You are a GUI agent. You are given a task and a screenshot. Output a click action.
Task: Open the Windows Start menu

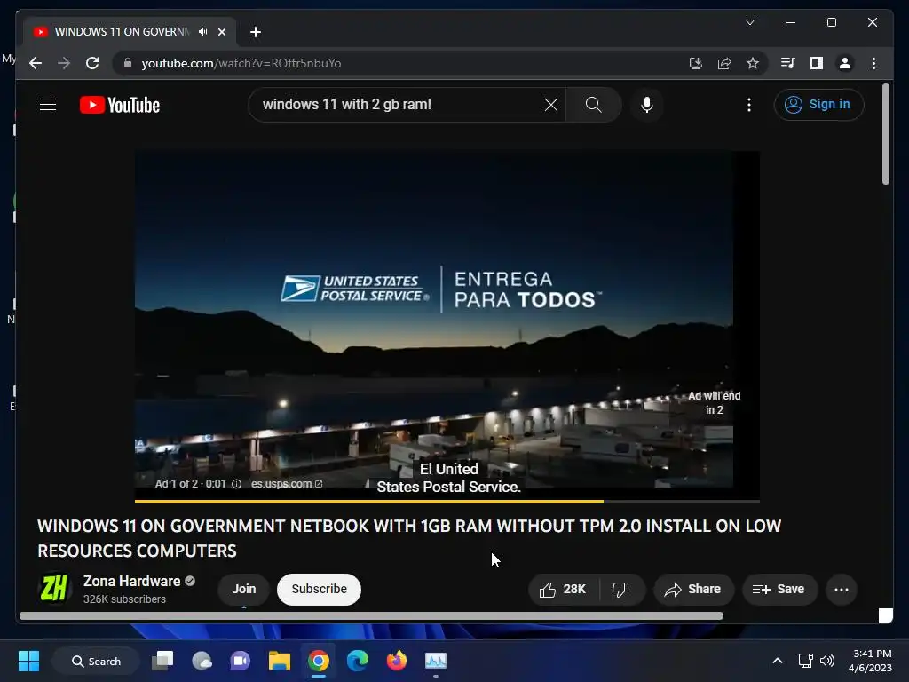point(28,661)
